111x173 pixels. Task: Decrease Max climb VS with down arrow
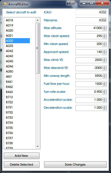click(104, 61)
